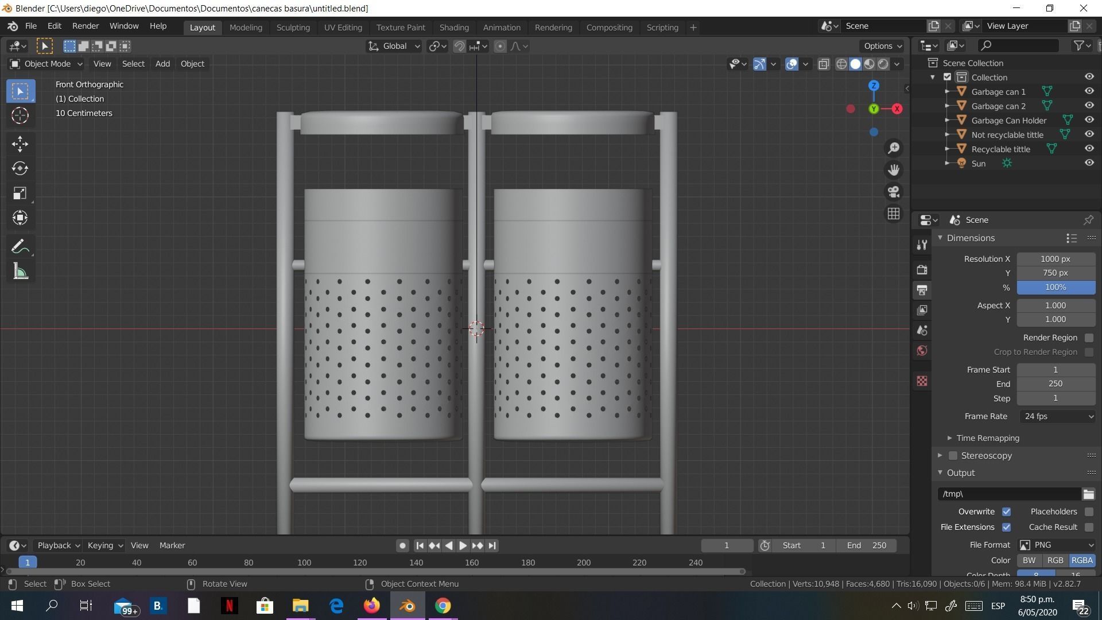Click the output path field /tmp\
The width and height of the screenshot is (1102, 620).
pos(1009,494)
